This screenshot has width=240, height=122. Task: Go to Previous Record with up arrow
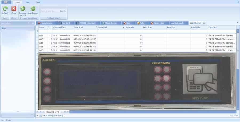click(x=23, y=8)
